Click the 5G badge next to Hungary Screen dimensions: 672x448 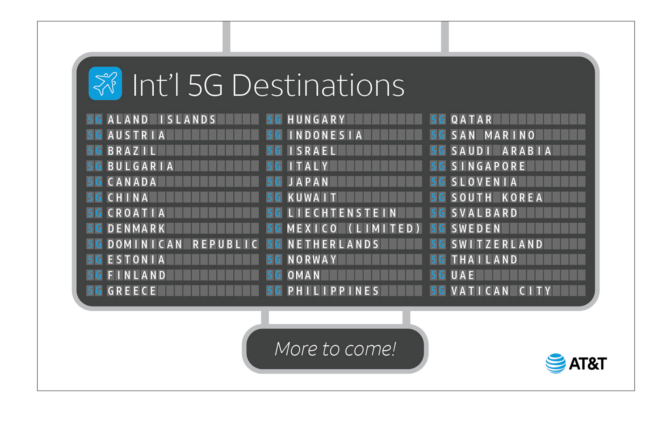(274, 119)
